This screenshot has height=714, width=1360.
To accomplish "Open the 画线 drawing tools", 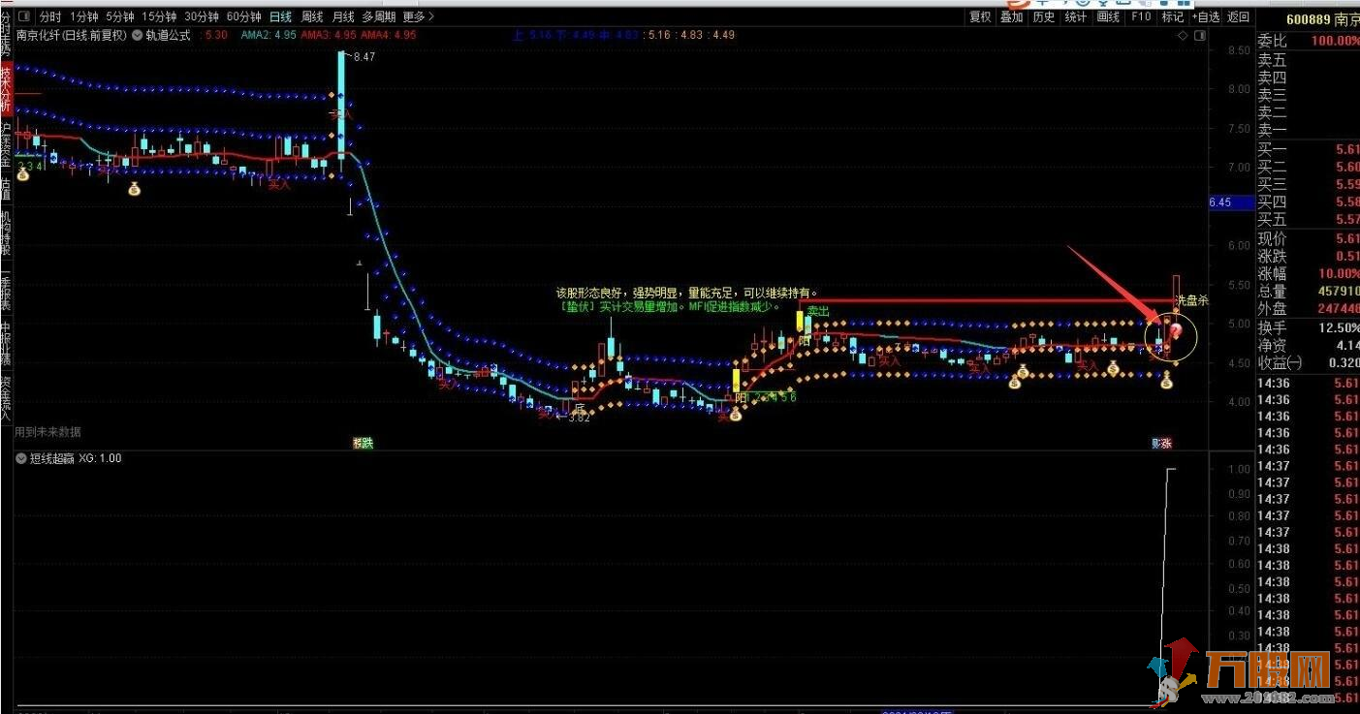I will point(1108,16).
